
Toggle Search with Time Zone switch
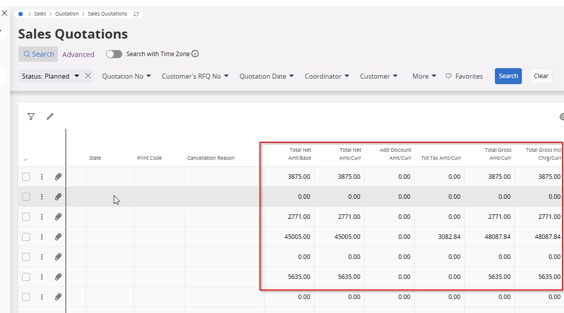[114, 54]
